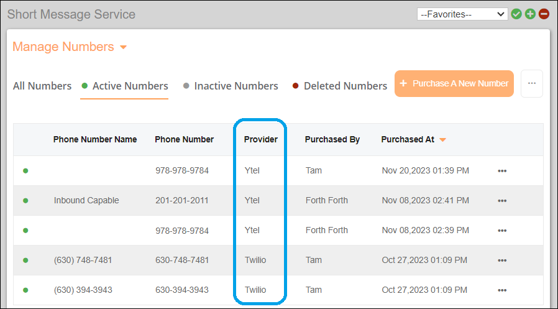
Task: Click the Purchased At sort arrow
Action: 442,140
